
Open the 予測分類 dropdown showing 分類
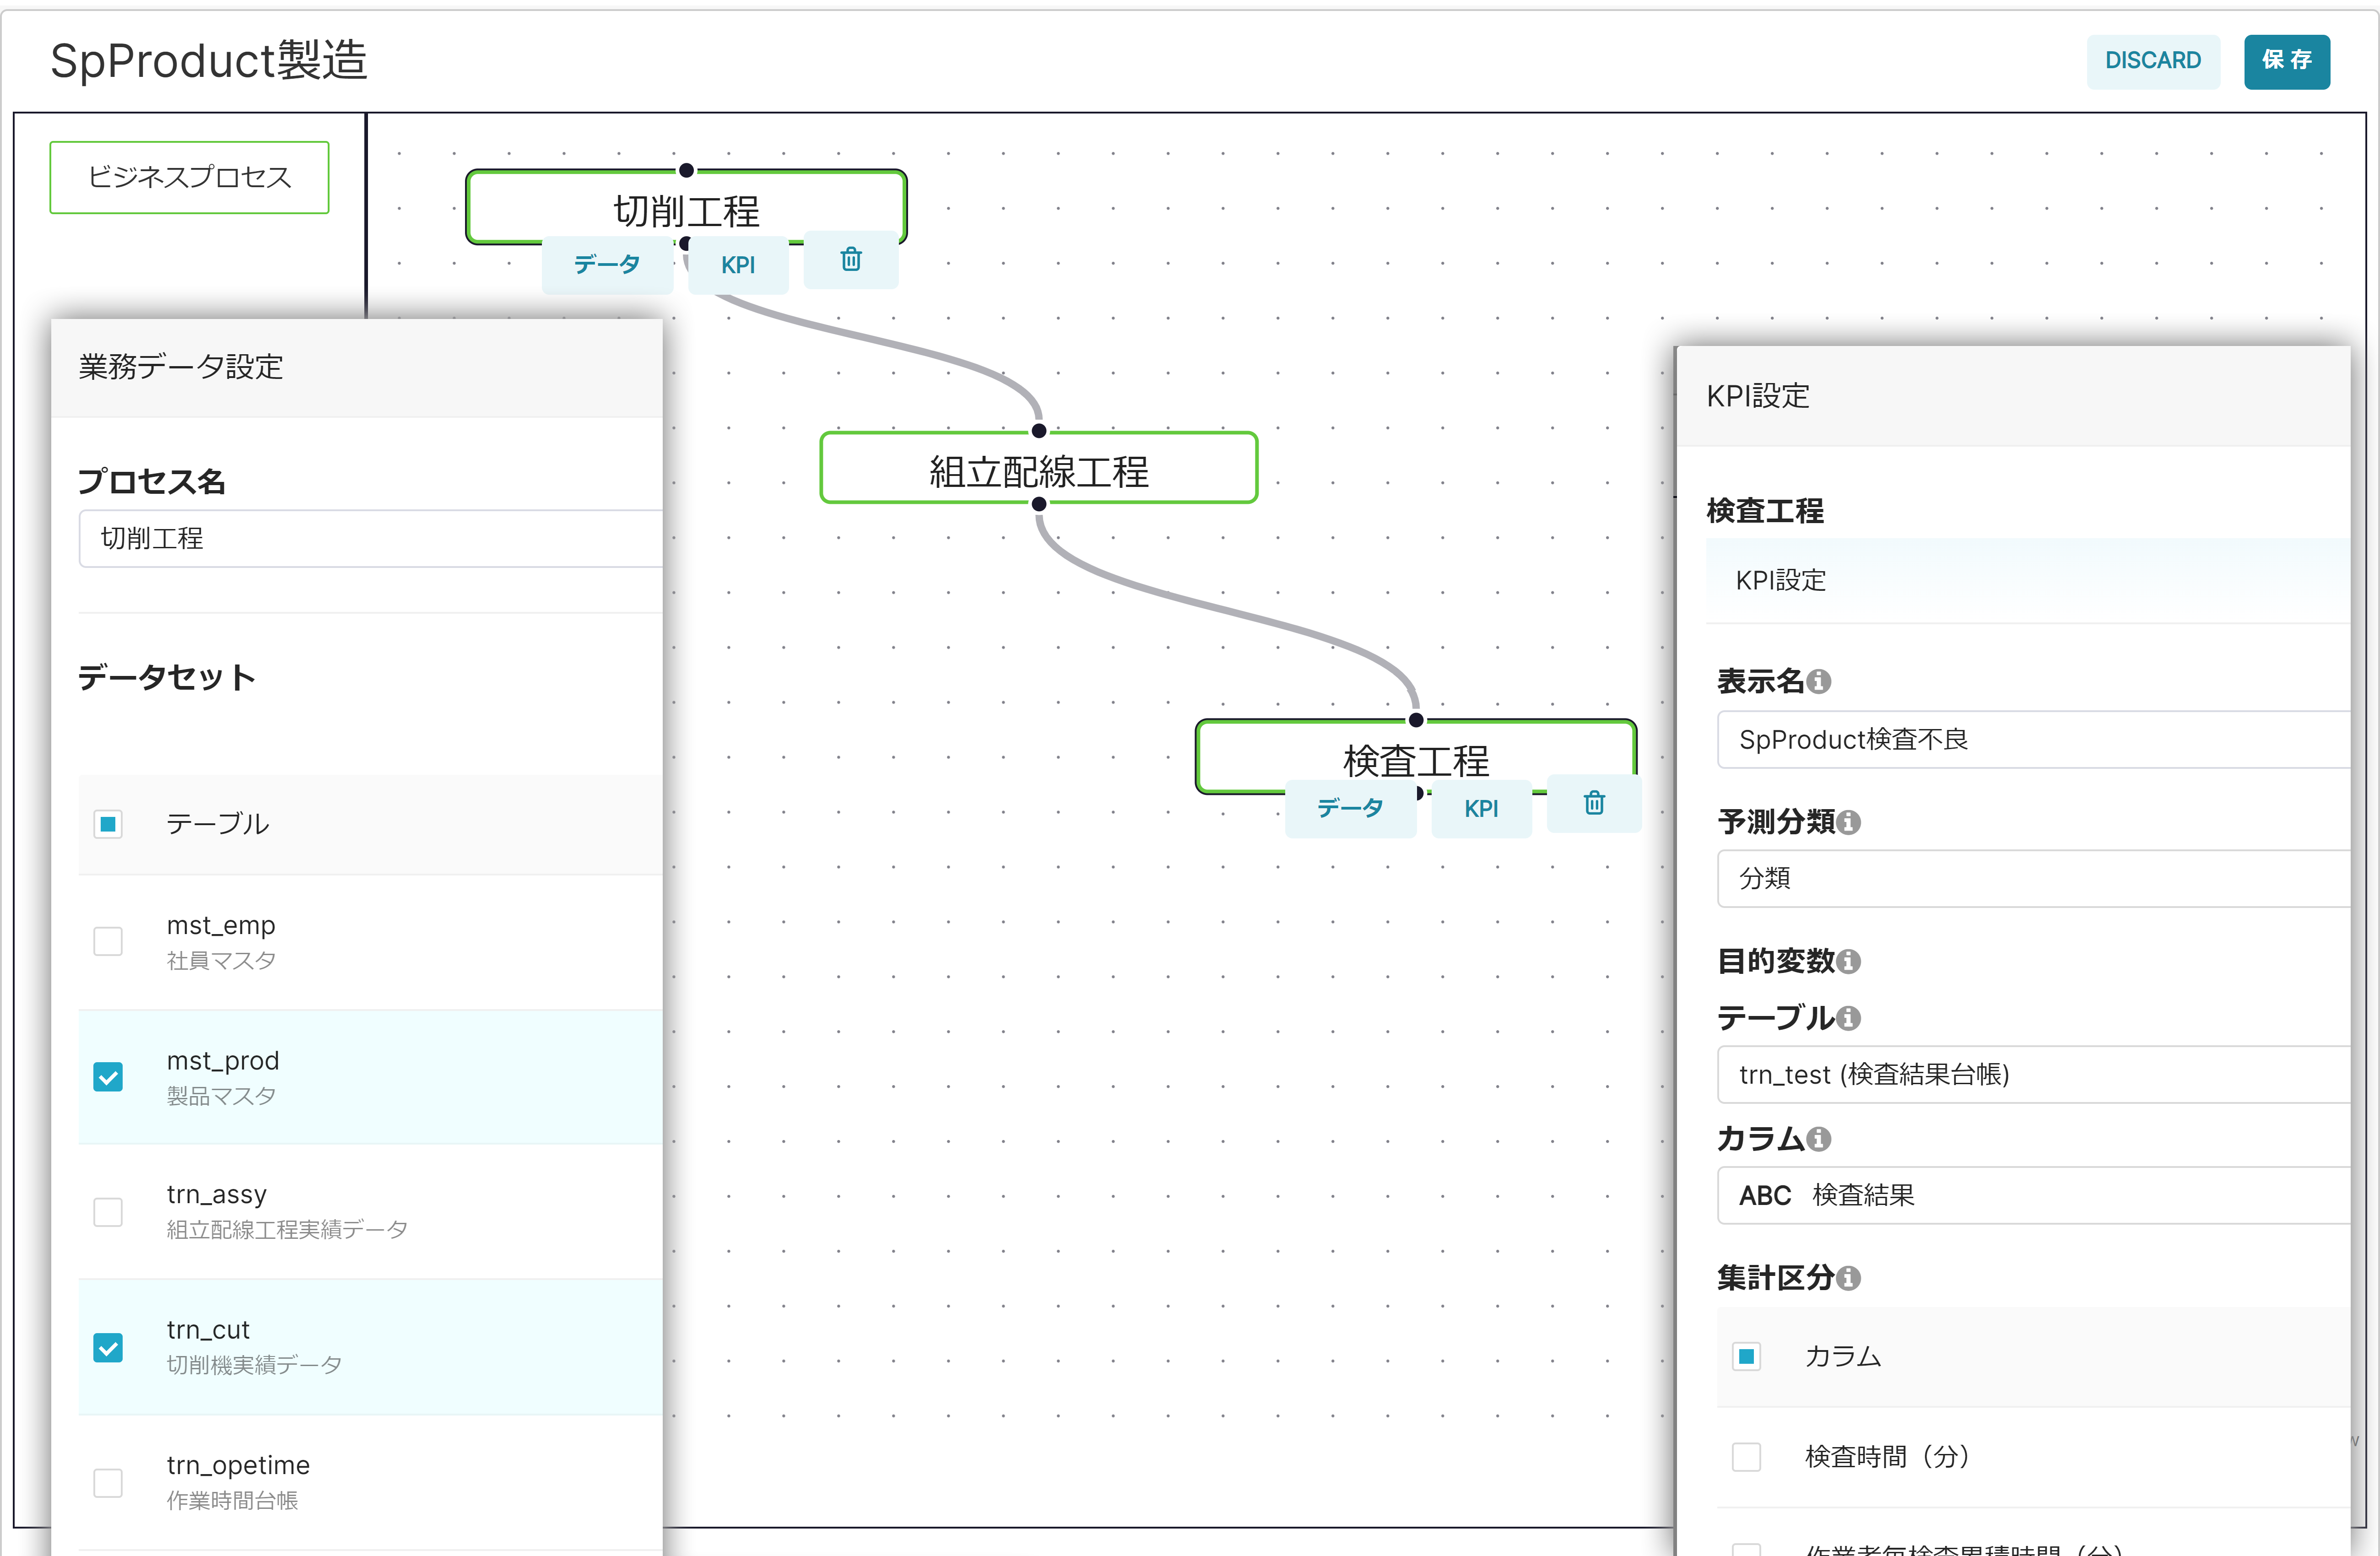click(x=2033, y=879)
